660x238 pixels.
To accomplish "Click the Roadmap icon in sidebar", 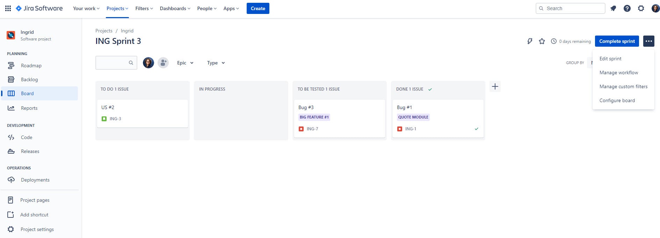I will coord(11,66).
